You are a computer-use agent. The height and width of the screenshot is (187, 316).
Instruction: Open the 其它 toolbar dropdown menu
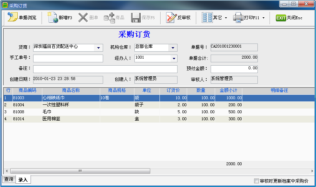[226, 18]
